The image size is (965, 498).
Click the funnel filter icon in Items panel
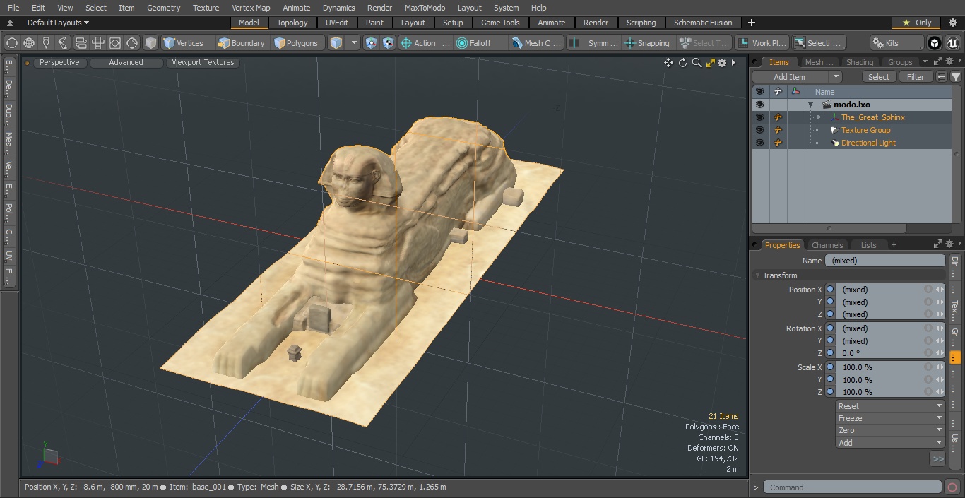(955, 77)
